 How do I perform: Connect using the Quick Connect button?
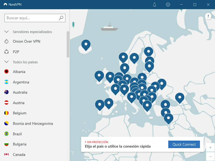tap(184, 144)
